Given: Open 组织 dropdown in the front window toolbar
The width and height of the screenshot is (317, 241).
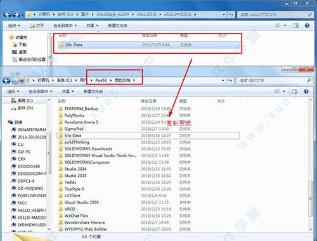Looking at the screenshot, I should (x=13, y=91).
